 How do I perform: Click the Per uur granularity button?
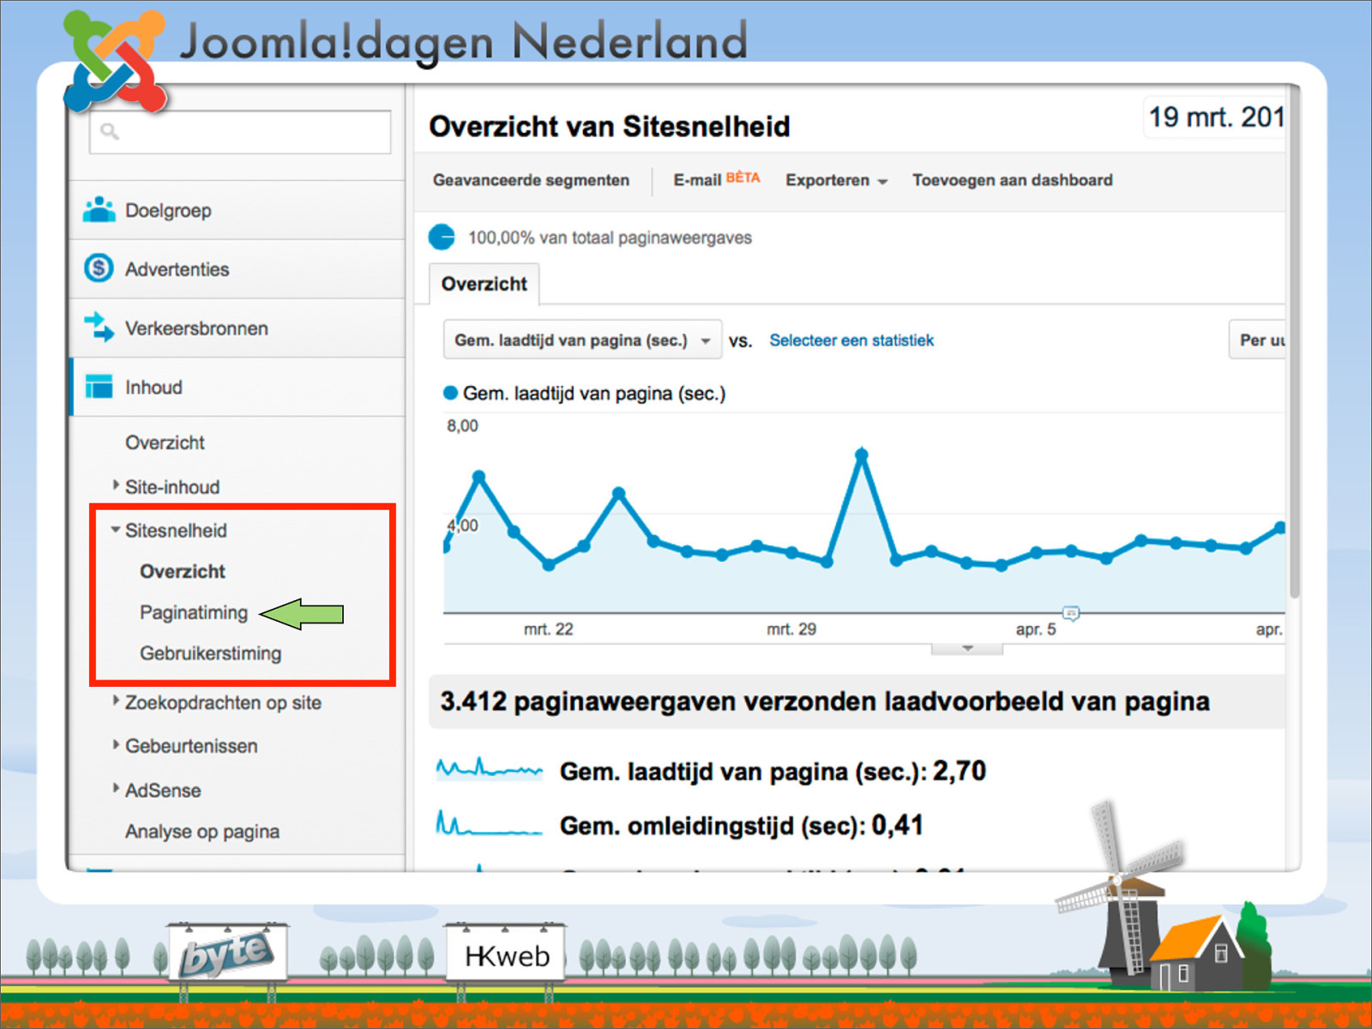point(1257,340)
